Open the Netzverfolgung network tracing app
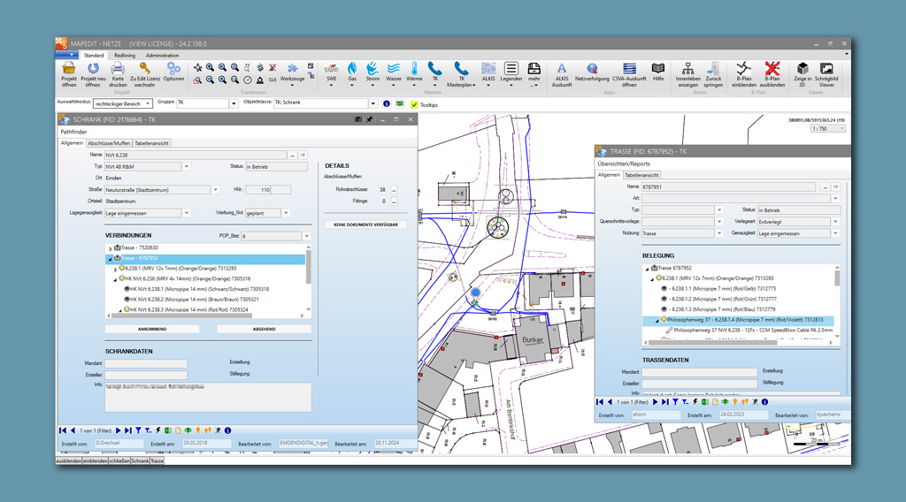Screen dimensions: 906x502 click(592, 69)
